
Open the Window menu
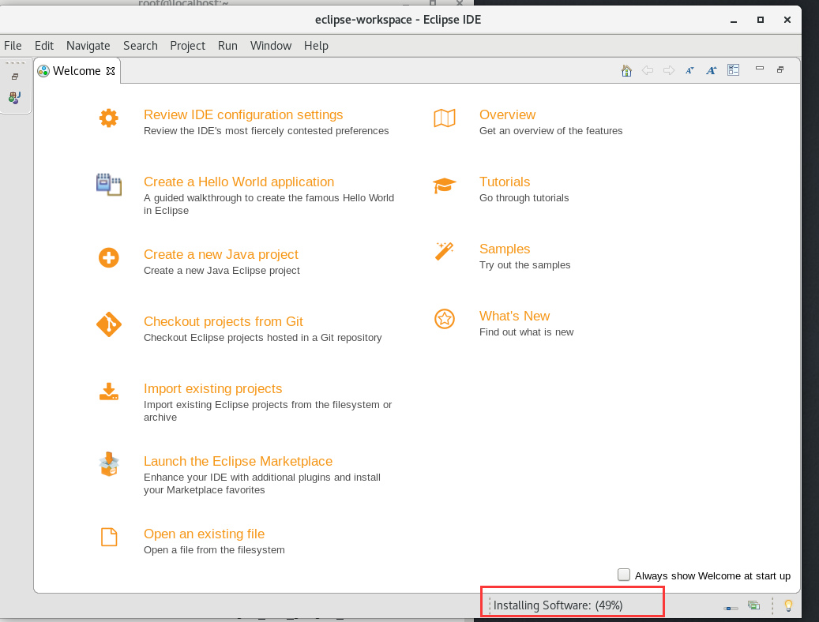tap(271, 46)
